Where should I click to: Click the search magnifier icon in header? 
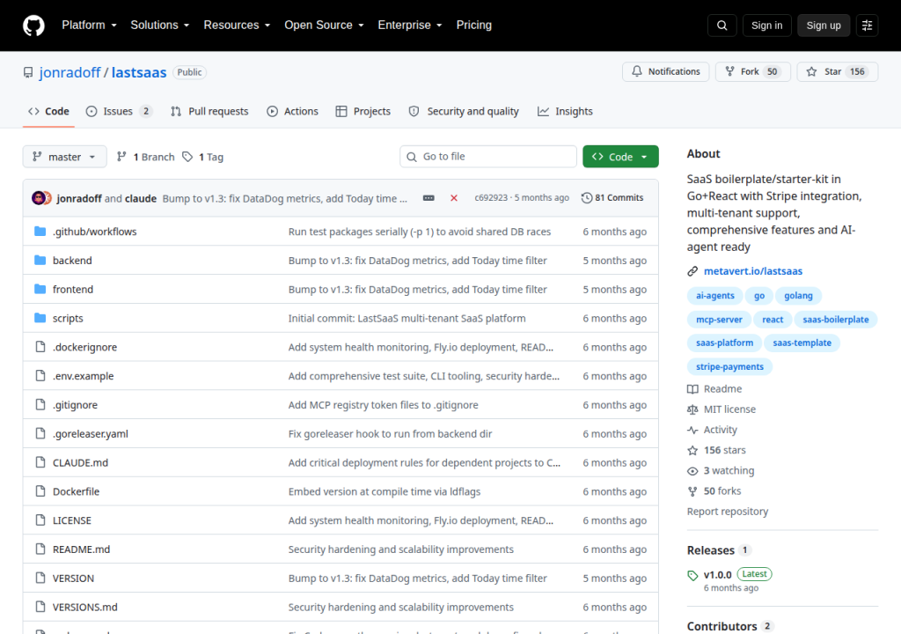coord(722,26)
